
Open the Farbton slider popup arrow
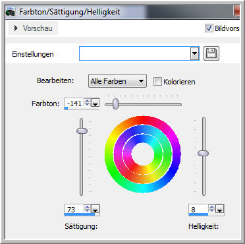95,104
